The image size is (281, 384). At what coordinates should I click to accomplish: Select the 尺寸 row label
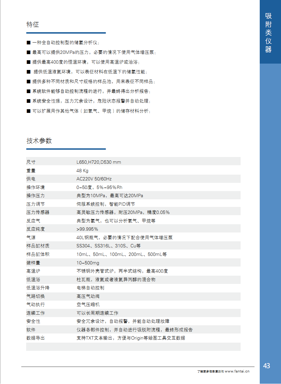(x=31, y=162)
